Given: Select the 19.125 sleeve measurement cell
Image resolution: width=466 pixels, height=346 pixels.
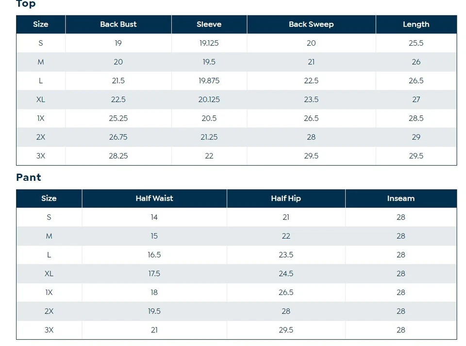Looking at the screenshot, I should [x=209, y=43].
